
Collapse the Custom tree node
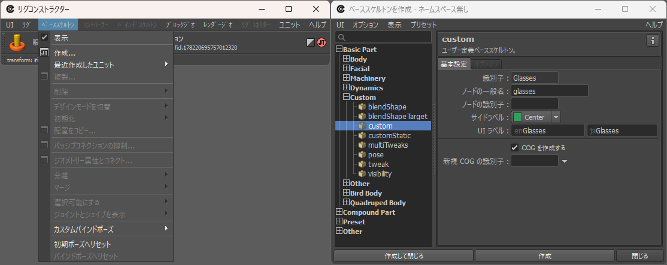[x=346, y=98]
